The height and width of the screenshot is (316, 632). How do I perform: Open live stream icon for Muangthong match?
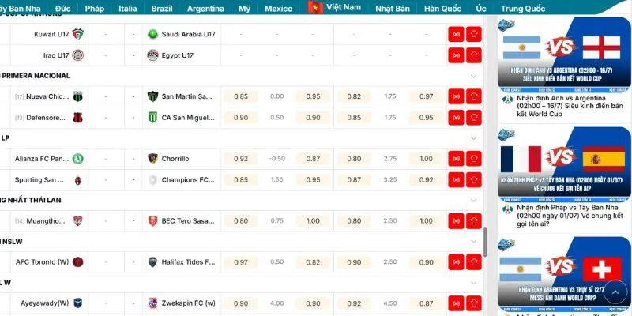456,221
